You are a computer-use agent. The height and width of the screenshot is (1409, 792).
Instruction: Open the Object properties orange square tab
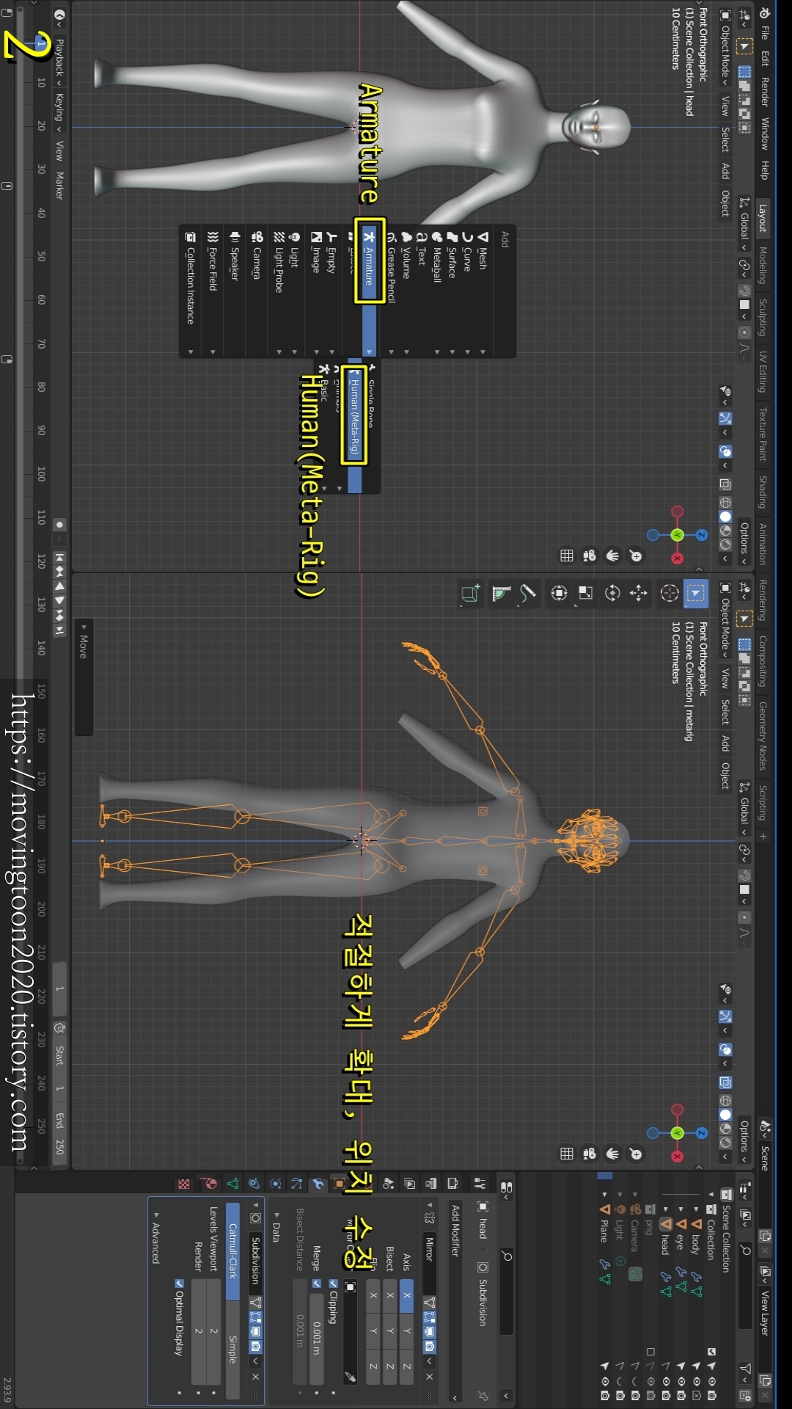[339, 1184]
